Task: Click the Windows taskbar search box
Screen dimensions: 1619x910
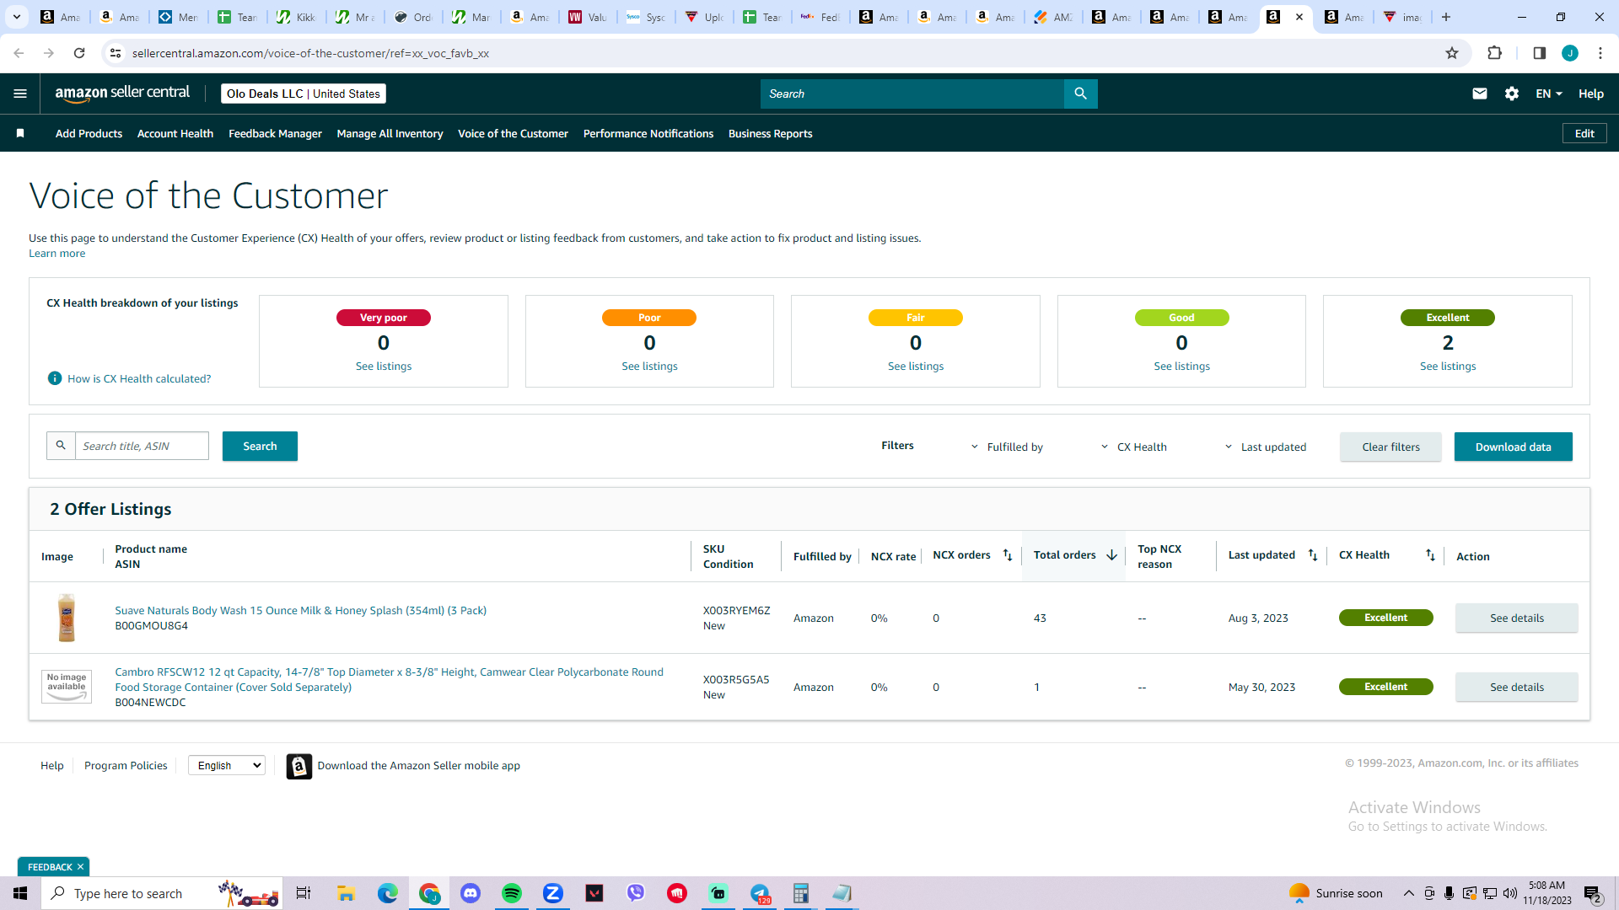Action: tap(162, 893)
